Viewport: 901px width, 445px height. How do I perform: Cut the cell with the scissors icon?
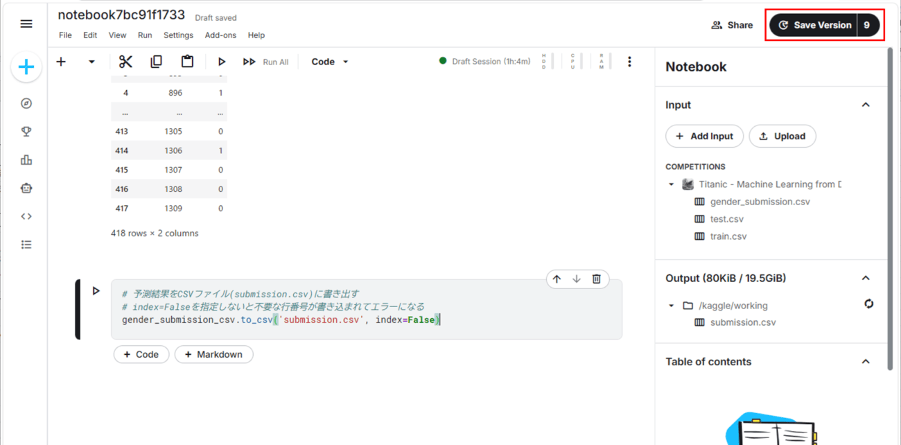[x=125, y=62]
